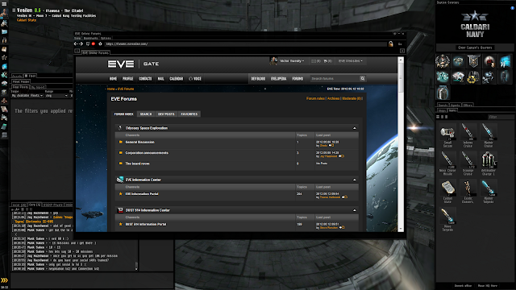The image size is (516, 290).
Task: Open the browser Options menu
Action: pos(106,39)
